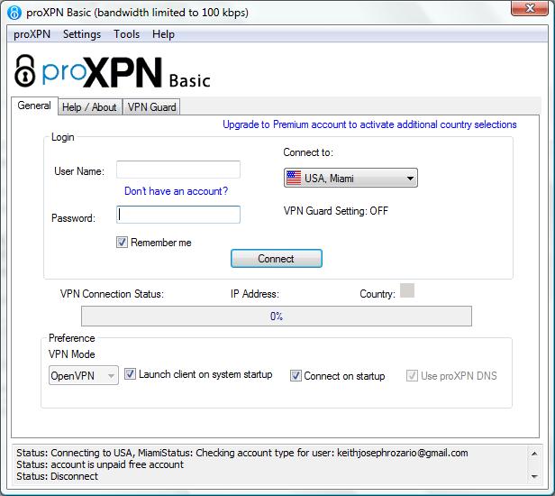Click the status log scroll-down arrow

point(534,476)
